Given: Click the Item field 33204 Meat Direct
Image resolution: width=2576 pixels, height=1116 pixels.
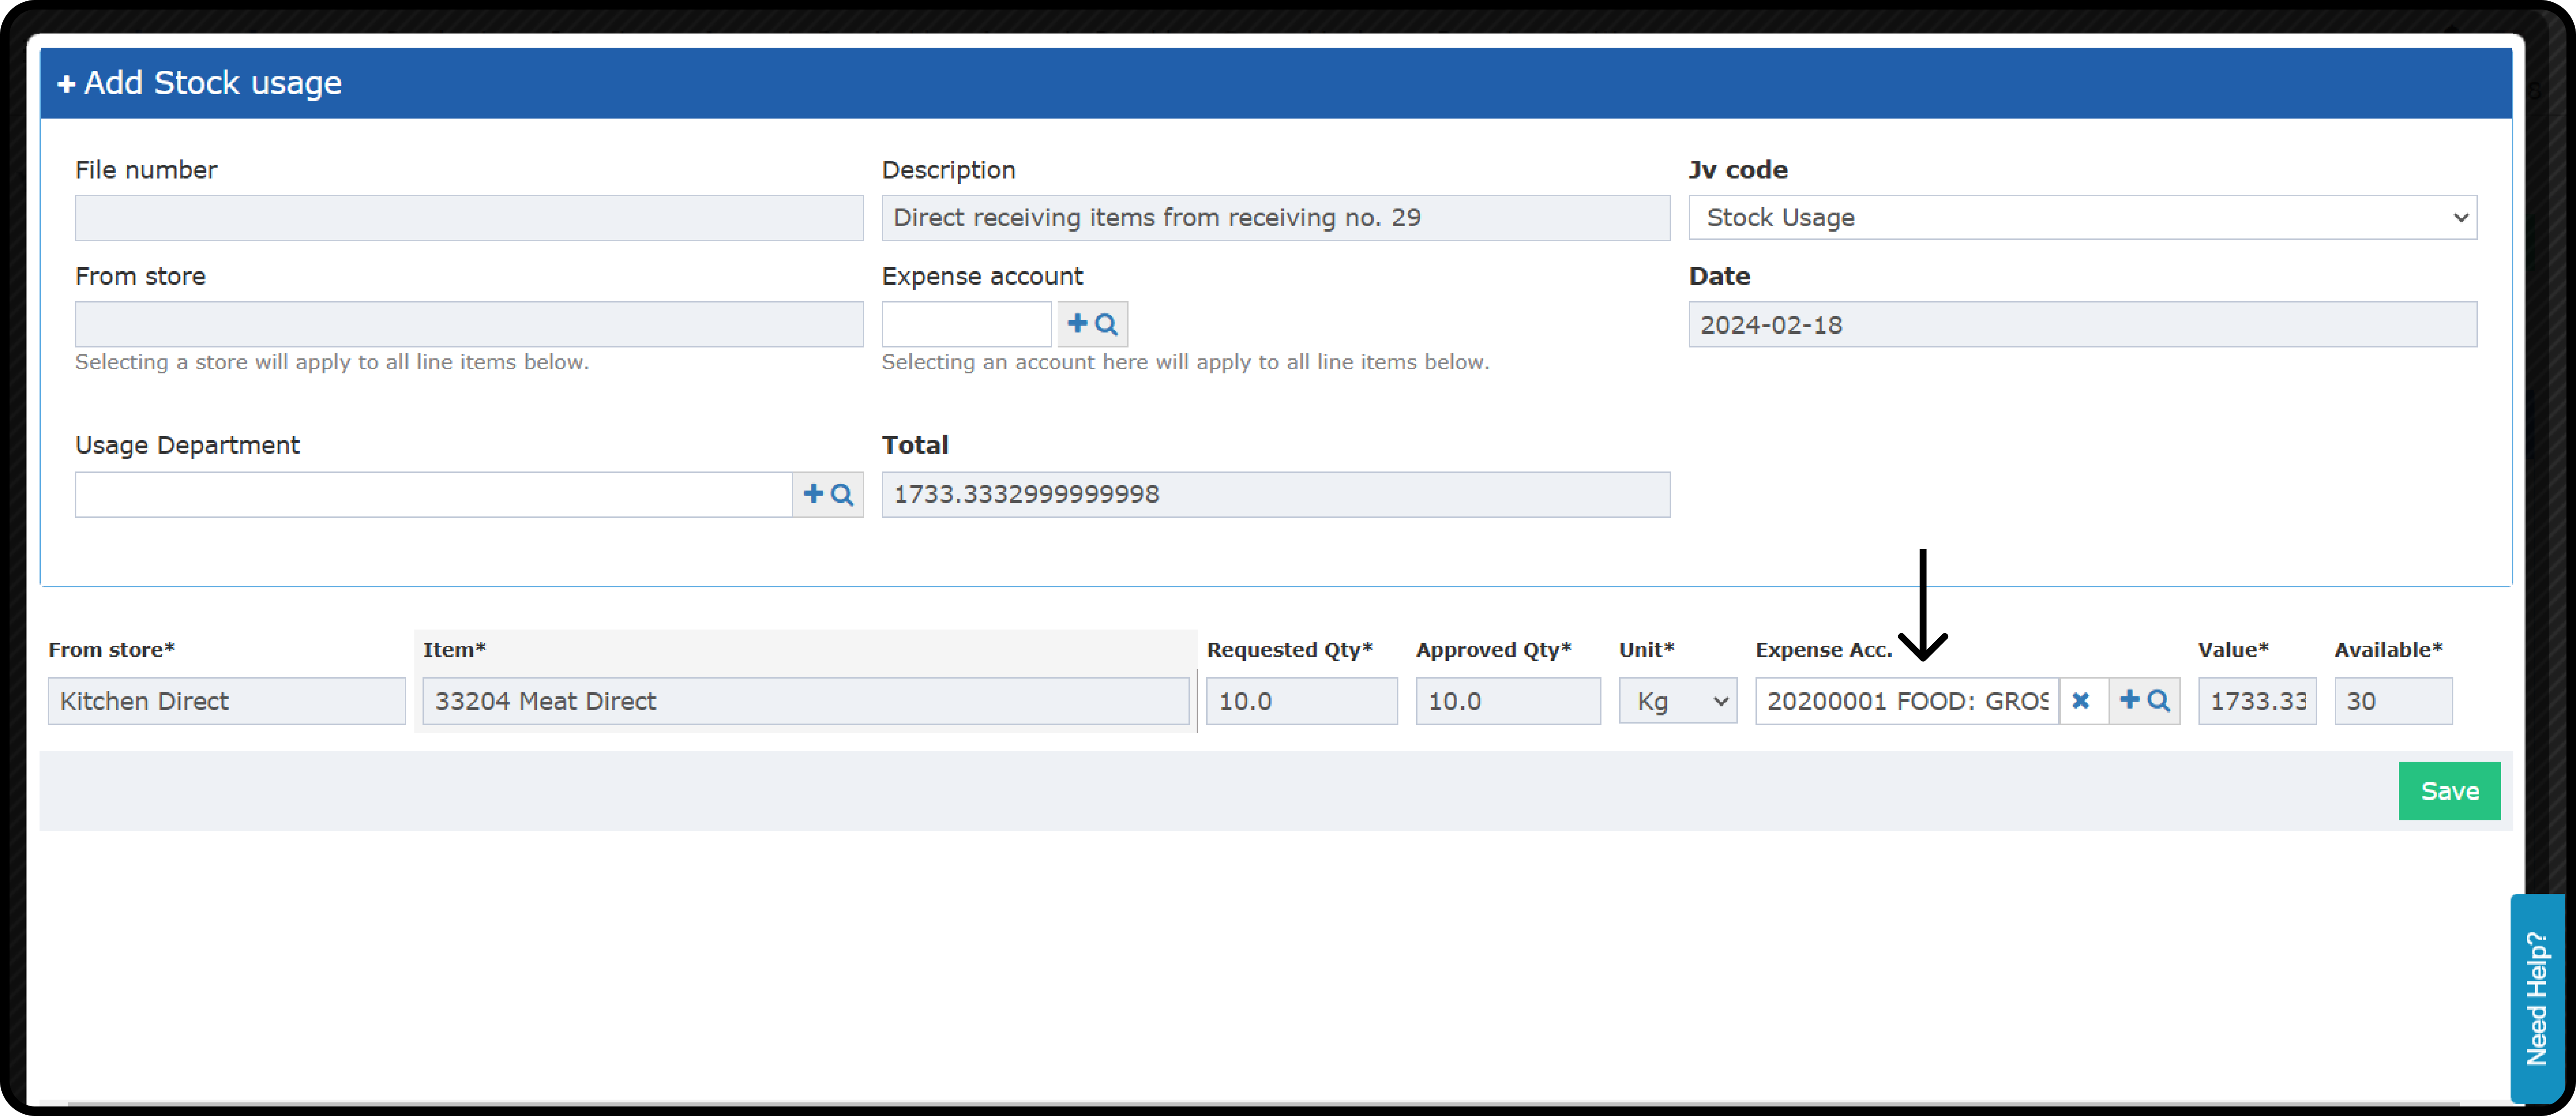Looking at the screenshot, I should pos(805,701).
